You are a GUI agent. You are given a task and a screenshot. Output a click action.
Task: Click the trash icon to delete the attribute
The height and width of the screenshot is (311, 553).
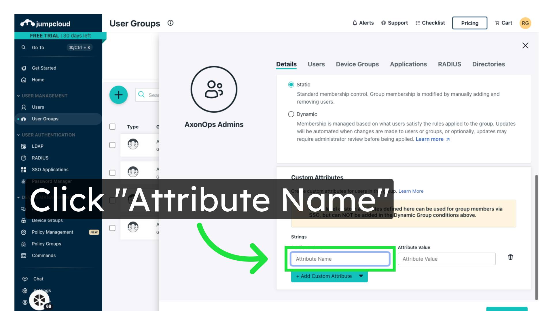pos(510,257)
